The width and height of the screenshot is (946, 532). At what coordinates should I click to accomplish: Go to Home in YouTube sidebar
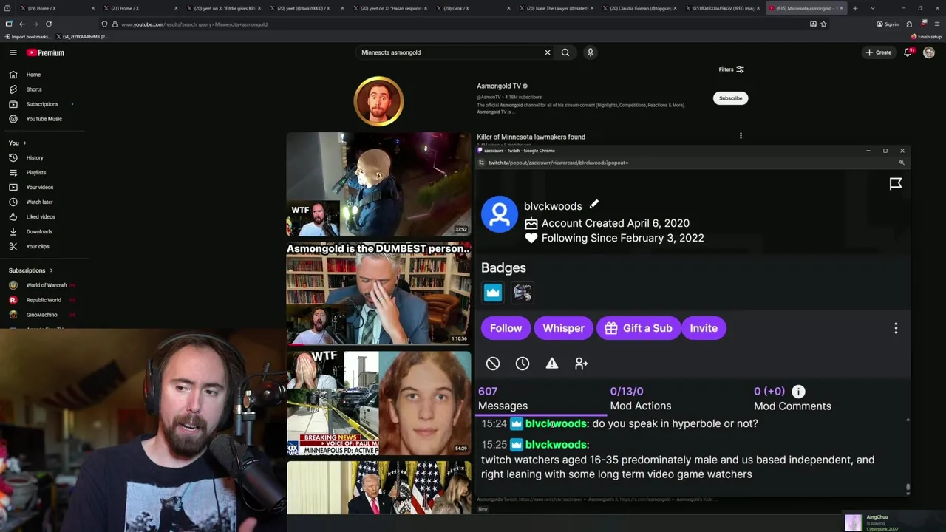tap(33, 75)
